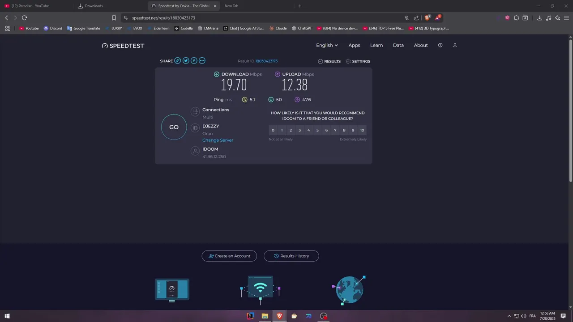Share this page from address bar
The width and height of the screenshot is (573, 322).
[x=416, y=18]
